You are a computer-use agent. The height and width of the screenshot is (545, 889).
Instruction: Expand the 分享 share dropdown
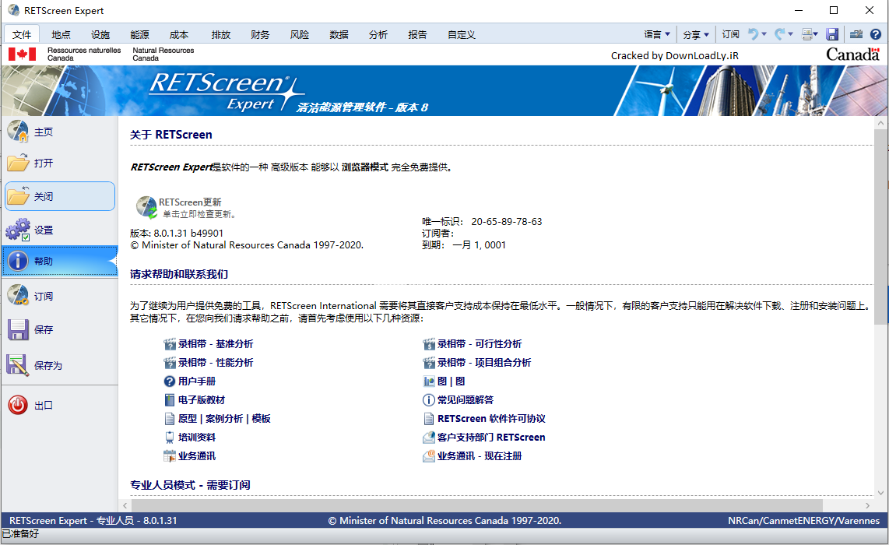click(x=696, y=34)
